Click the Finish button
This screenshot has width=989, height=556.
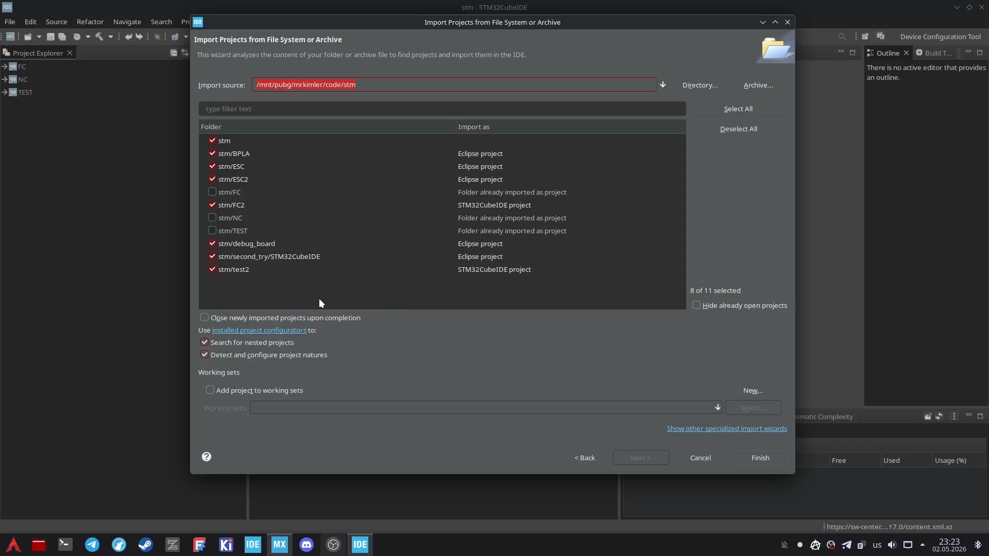coord(760,458)
